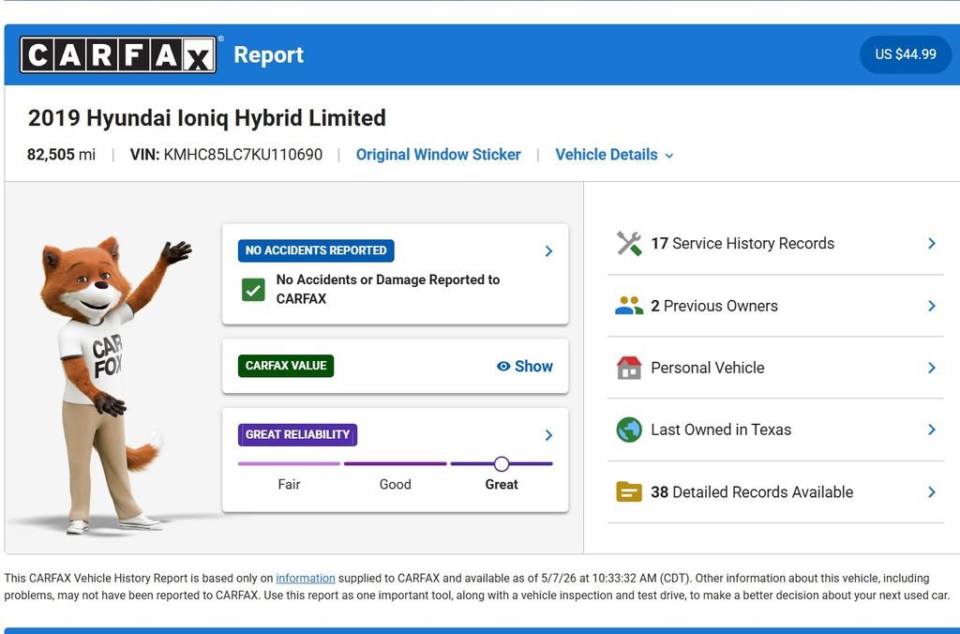Click the yellow detailed records folder icon
This screenshot has width=960, height=634.
pyautogui.click(x=629, y=491)
